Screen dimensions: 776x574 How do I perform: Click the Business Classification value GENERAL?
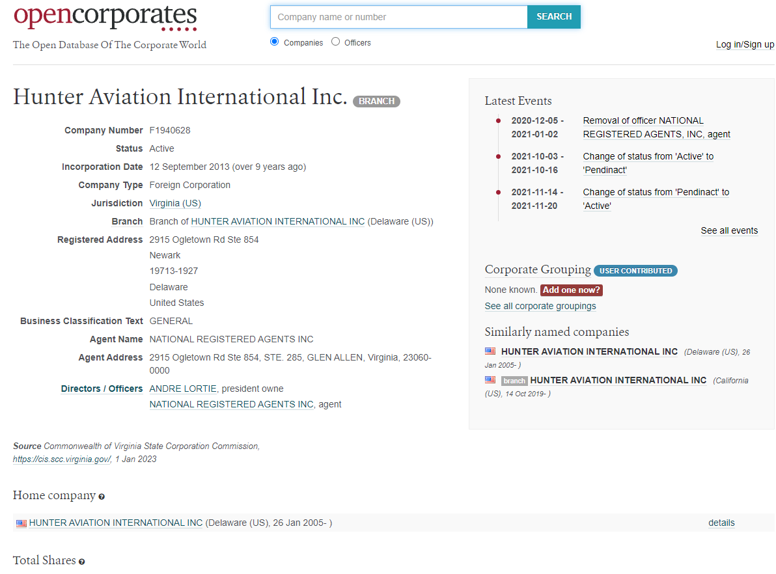(x=171, y=321)
